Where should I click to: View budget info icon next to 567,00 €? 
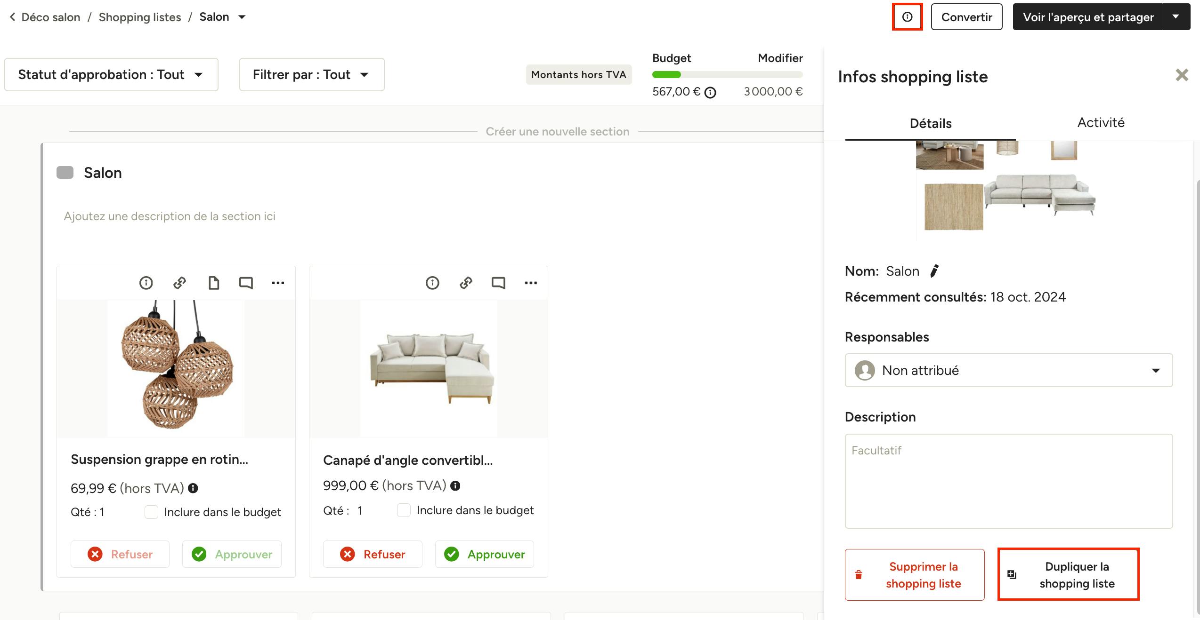pyautogui.click(x=710, y=92)
